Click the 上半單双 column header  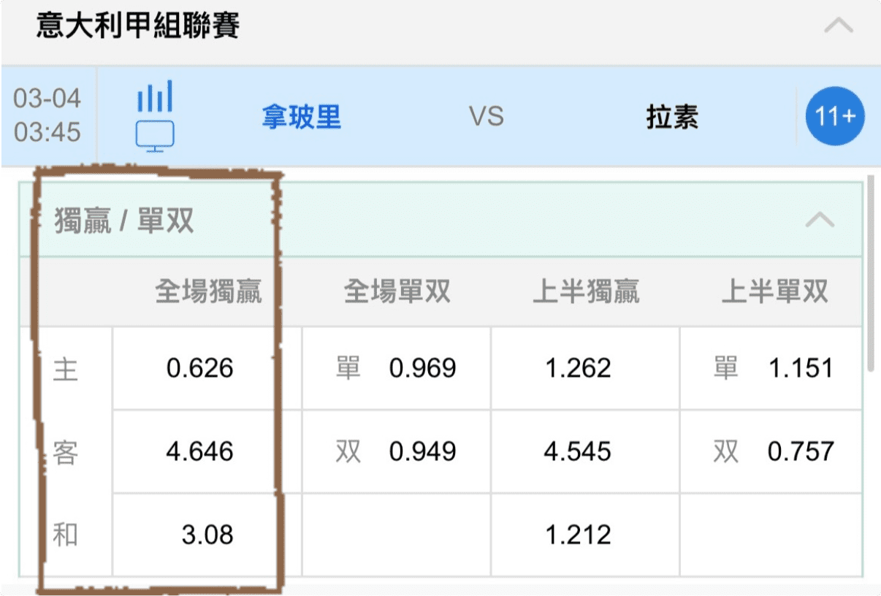click(774, 292)
